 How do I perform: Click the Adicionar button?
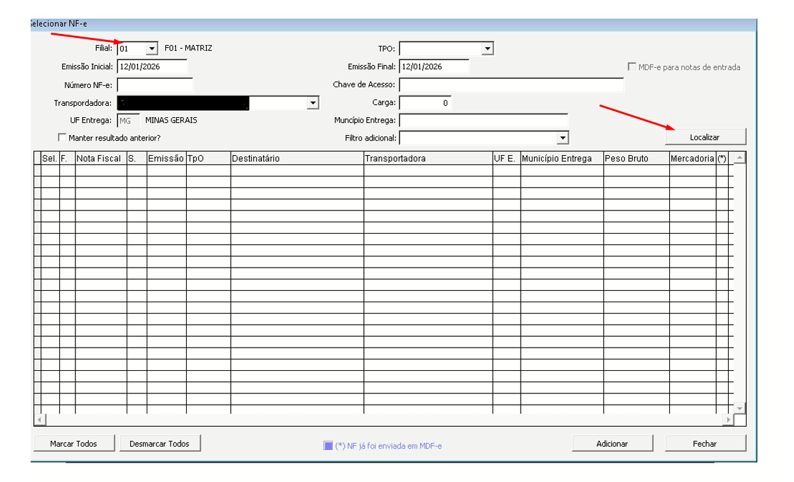(x=611, y=443)
